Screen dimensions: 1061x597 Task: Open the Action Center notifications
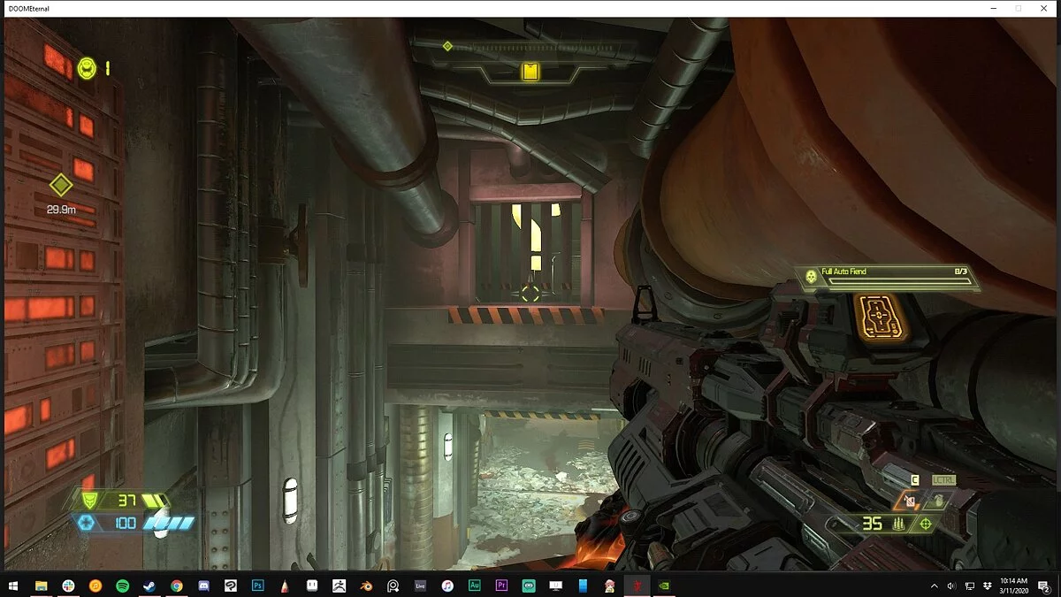(x=1045, y=586)
